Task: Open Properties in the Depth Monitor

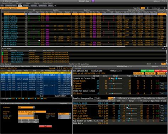Action: [x=59, y=66]
